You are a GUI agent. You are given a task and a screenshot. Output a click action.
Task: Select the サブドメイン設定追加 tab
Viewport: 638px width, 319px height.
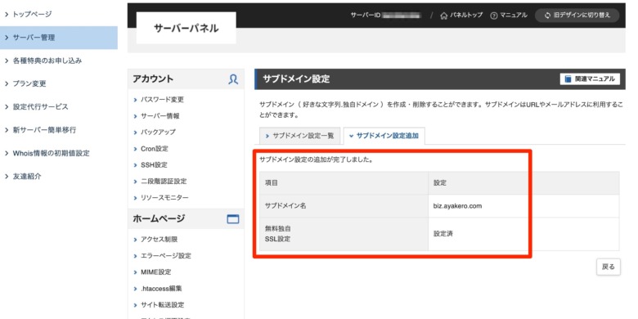pos(384,136)
